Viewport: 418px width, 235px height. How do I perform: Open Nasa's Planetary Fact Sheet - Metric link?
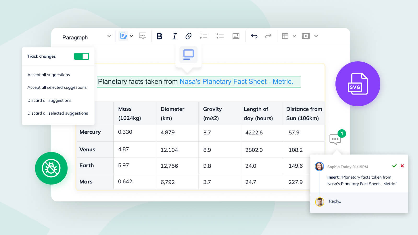(x=236, y=81)
